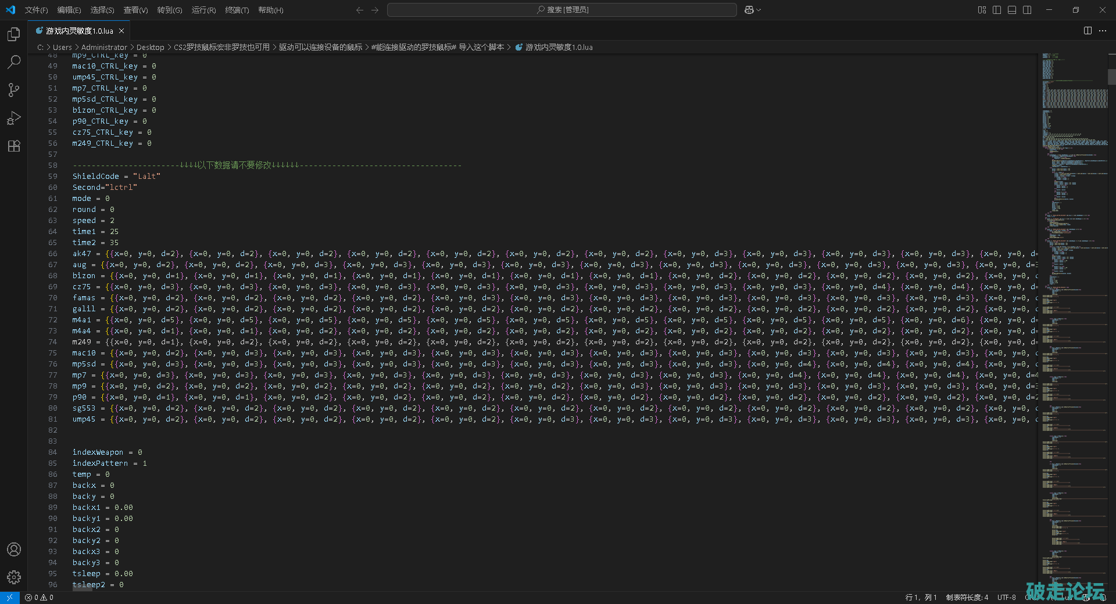Expand the Desktop breadcrumb folder
Viewport: 1116px width, 604px height.
pos(150,48)
